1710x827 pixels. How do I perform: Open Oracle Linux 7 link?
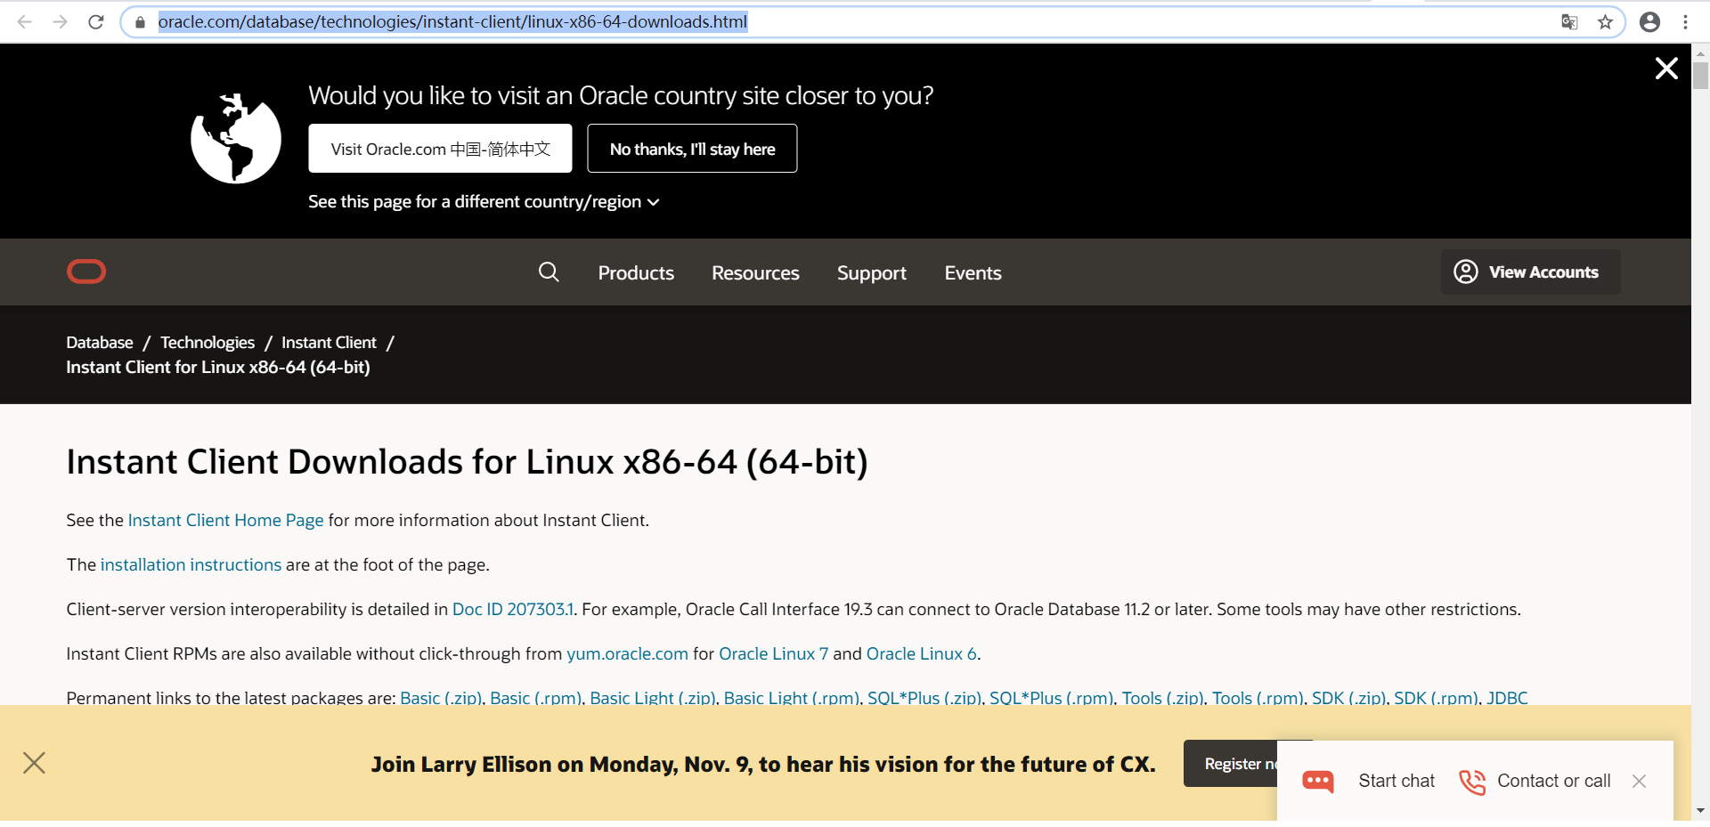pyautogui.click(x=773, y=653)
